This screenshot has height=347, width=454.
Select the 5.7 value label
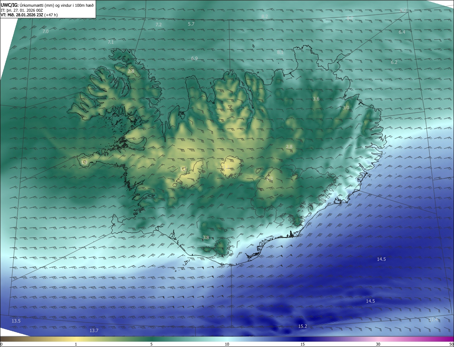click(x=191, y=24)
